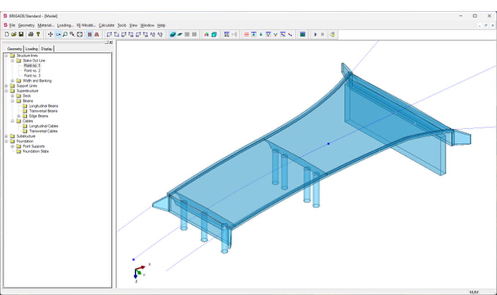Image resolution: width=497 pixels, height=295 pixels.
Task: Open the FE-mesh grid view icon
Action: 302,34
